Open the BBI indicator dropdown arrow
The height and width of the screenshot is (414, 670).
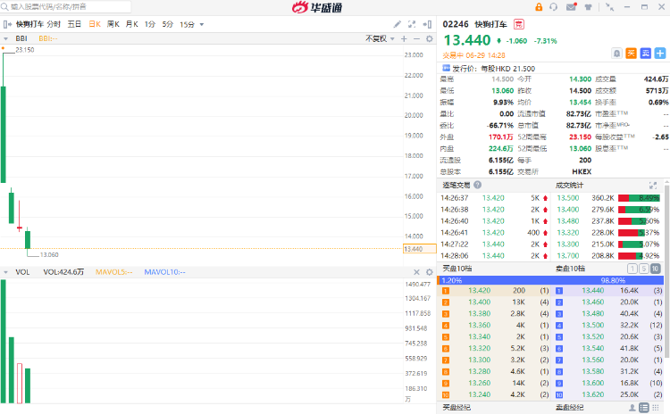8,38
